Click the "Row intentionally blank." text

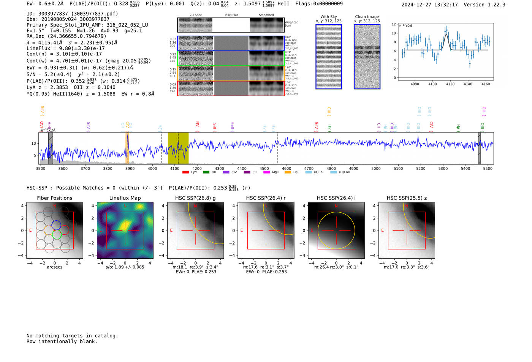tap(62, 341)
